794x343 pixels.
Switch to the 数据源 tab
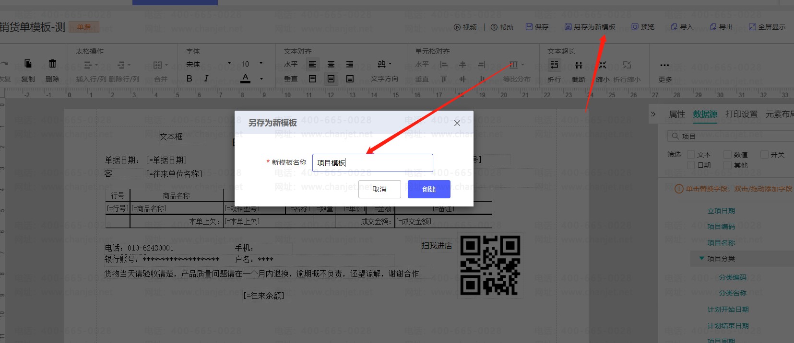[705, 114]
